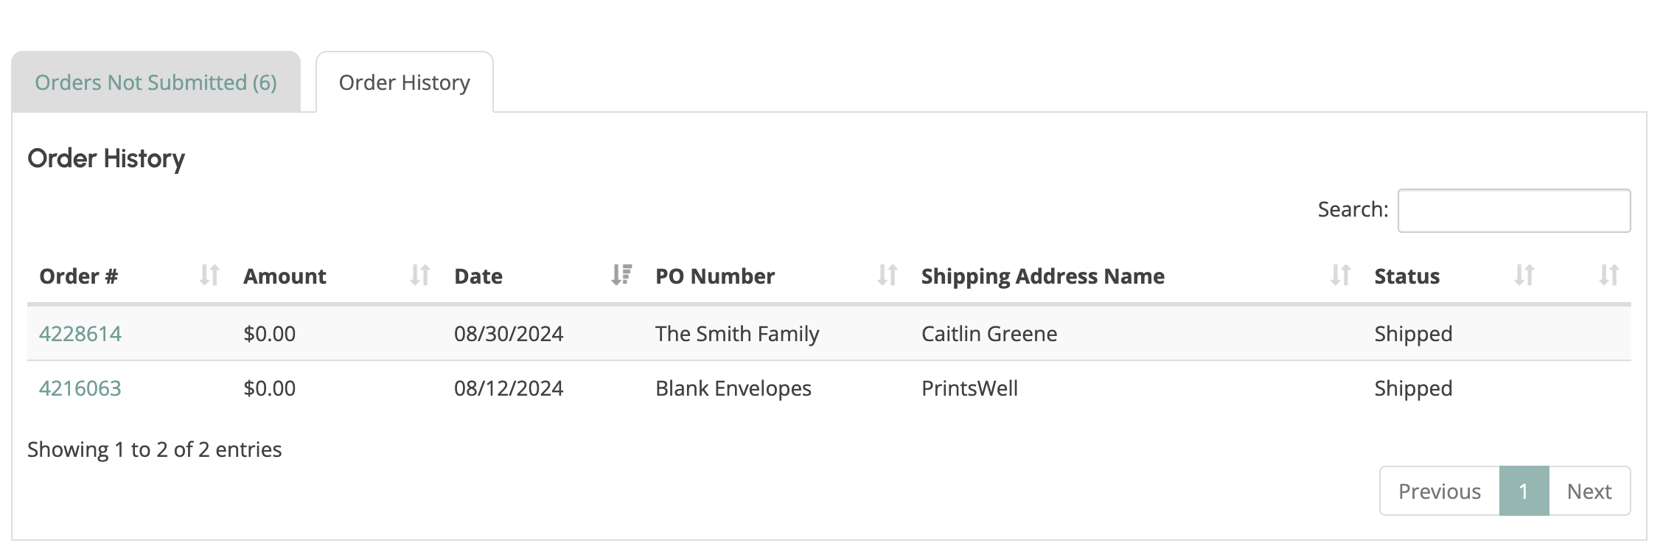
Task: Click the PrintsWell shipping name cell
Action: [x=969, y=388]
